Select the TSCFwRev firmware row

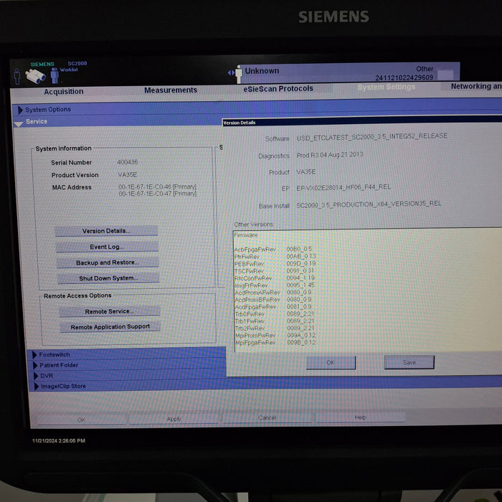[275, 271]
